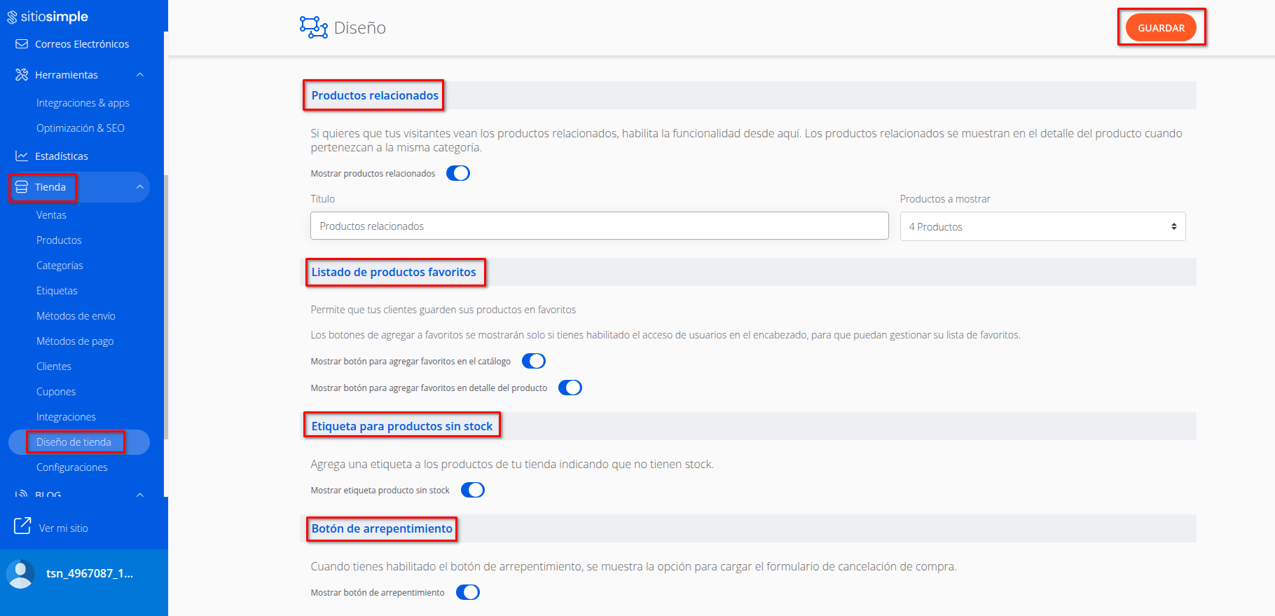Click the Productos relacionados section heading
Viewport: 1275px width, 616px height.
pyautogui.click(x=375, y=95)
